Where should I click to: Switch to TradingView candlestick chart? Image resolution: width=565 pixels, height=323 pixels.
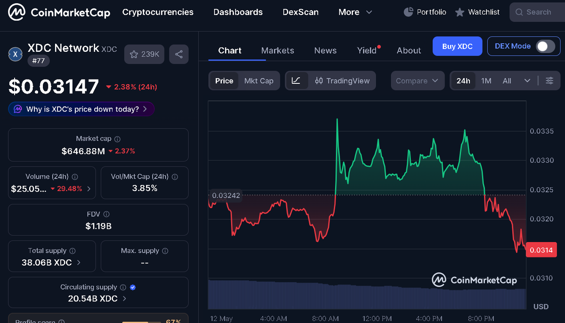pyautogui.click(x=342, y=81)
